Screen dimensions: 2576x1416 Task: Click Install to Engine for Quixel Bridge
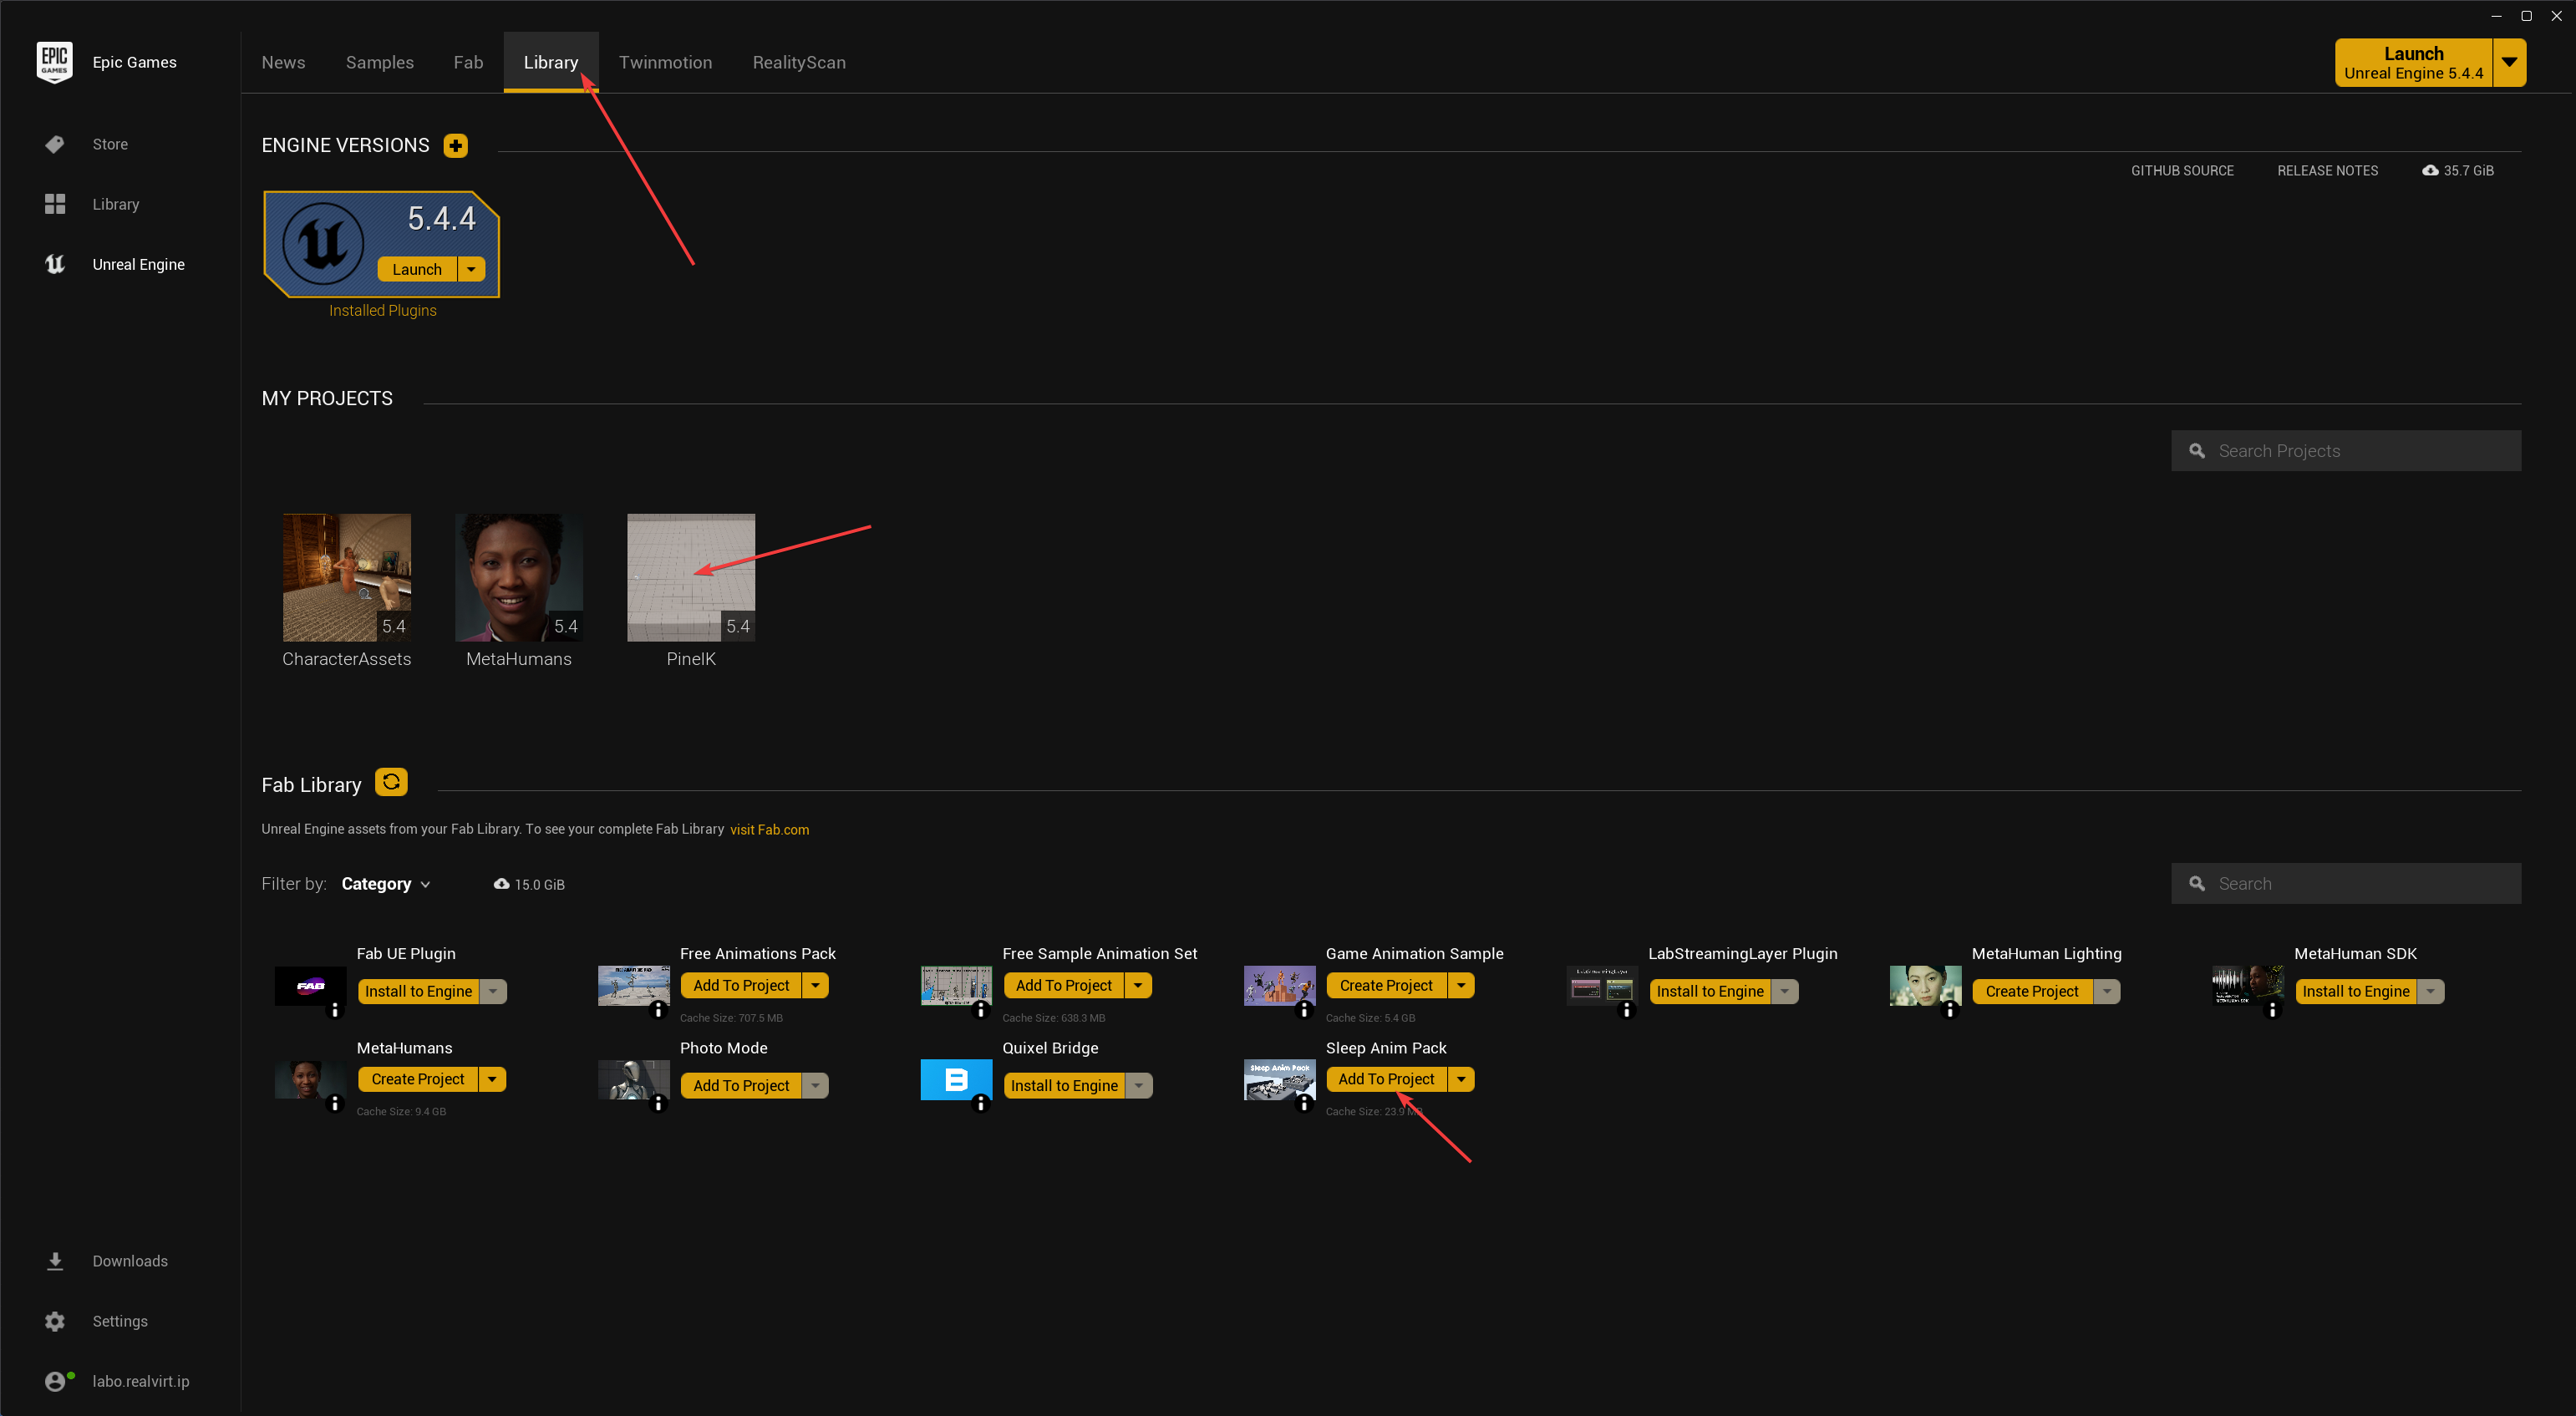[x=1064, y=1085]
